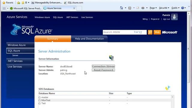
Task: Expand the tab list dropdown arrow
Action: click(8, 8)
